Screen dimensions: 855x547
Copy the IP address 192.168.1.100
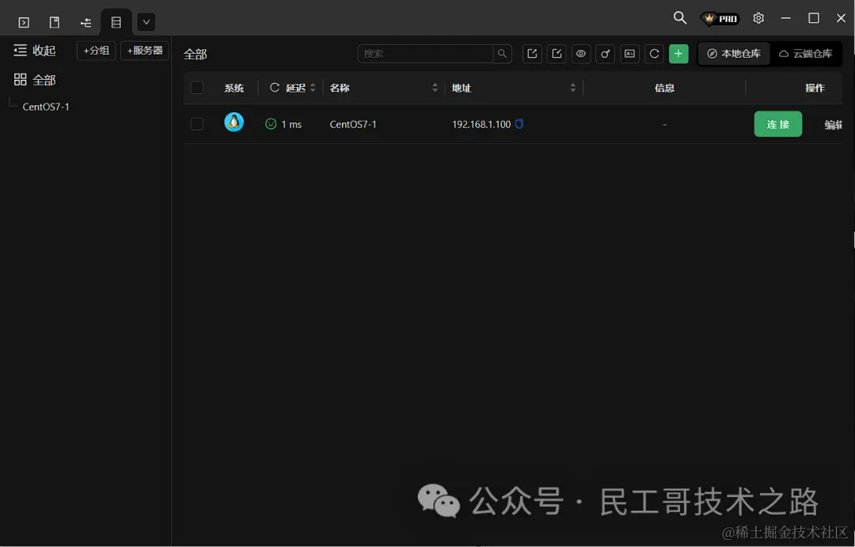click(519, 123)
